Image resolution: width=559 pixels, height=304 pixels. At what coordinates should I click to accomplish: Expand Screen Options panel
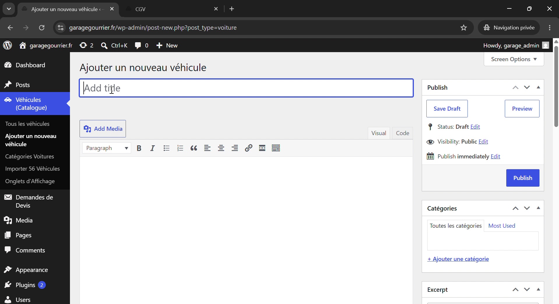(x=514, y=59)
